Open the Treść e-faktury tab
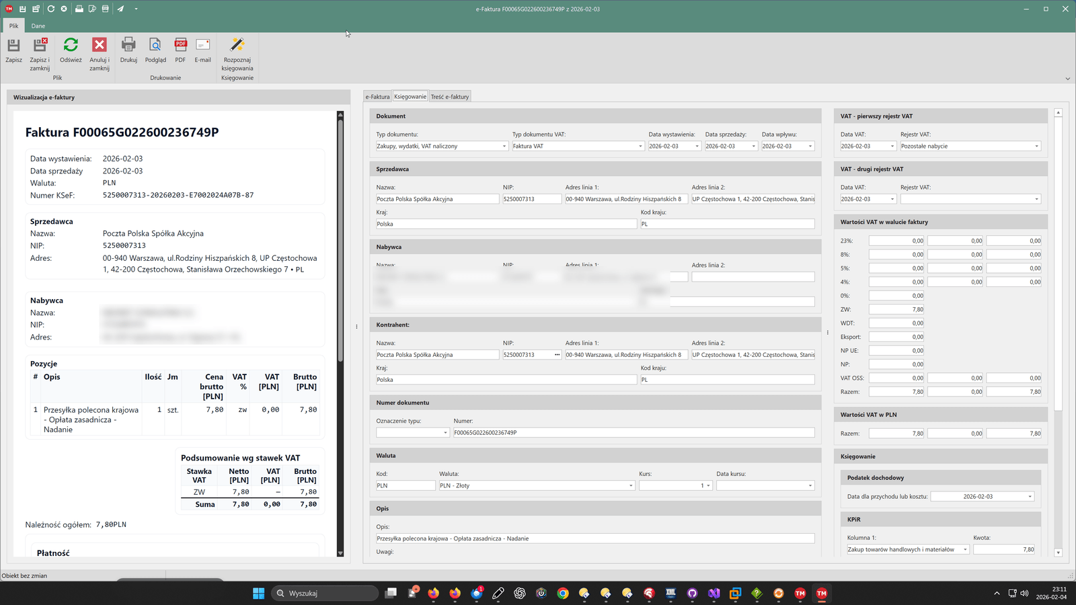This screenshot has height=605, width=1076. pos(450,97)
